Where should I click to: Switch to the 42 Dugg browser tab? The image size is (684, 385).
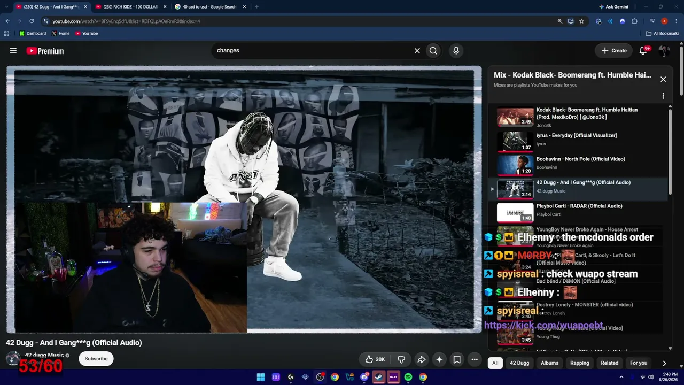[52, 7]
